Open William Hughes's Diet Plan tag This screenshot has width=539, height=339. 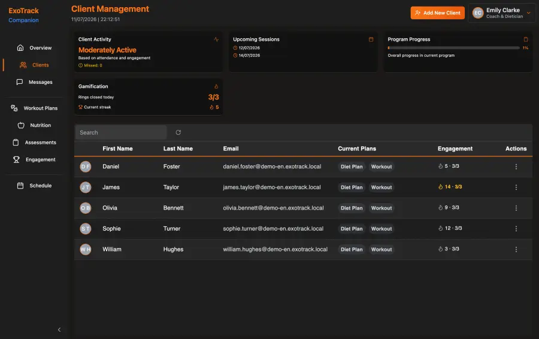352,249
